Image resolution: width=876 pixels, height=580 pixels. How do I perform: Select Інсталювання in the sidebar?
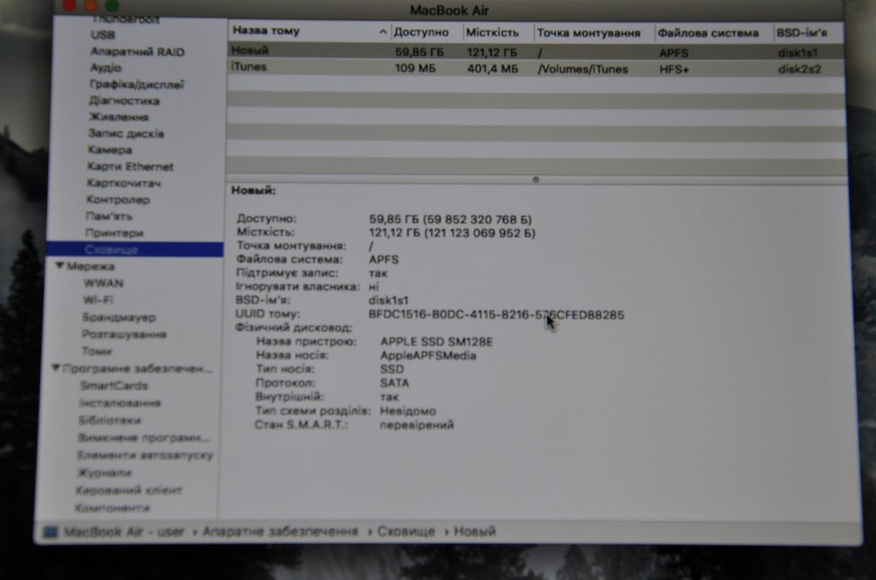tap(119, 402)
